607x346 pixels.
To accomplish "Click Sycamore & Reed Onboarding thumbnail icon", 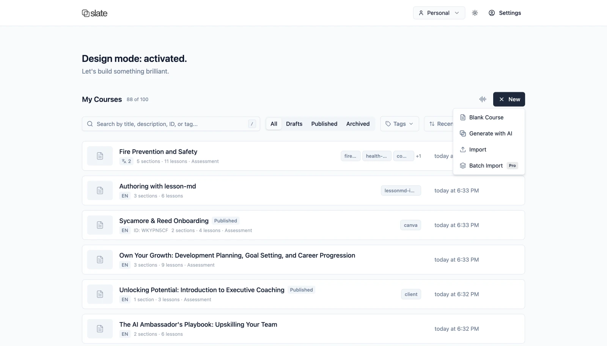I will point(100,225).
